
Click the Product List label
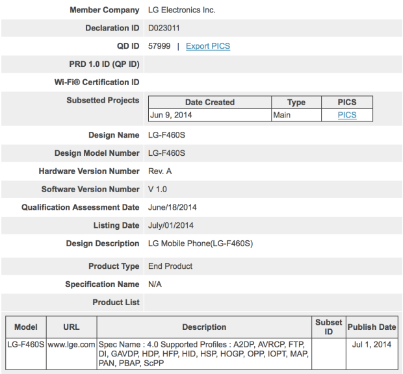(116, 303)
